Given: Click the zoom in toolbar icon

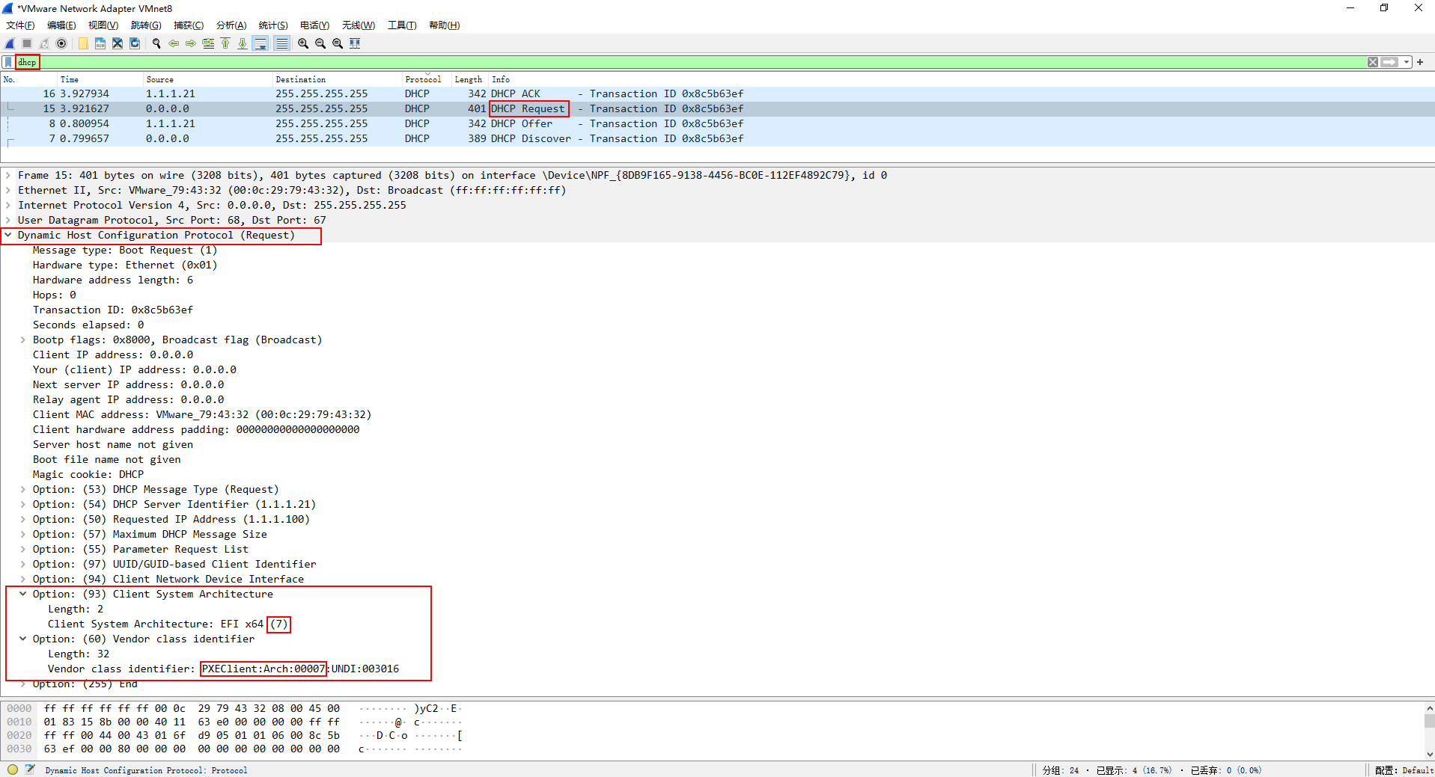Looking at the screenshot, I should coord(303,43).
